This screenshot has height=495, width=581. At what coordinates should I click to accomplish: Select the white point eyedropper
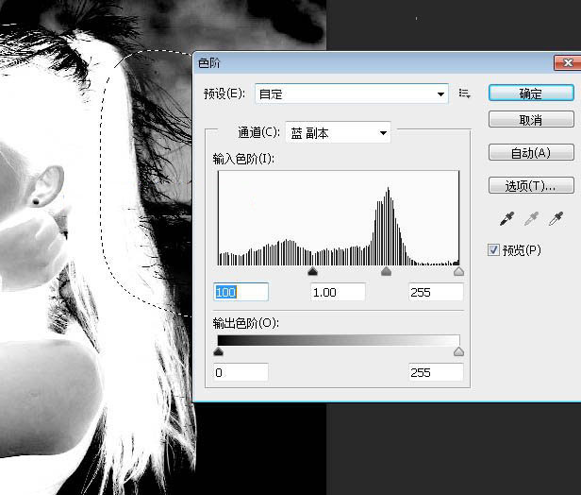click(556, 219)
